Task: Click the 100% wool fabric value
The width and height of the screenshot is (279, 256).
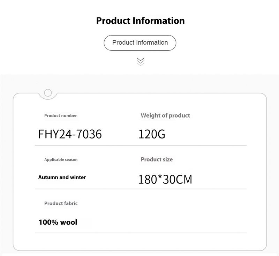Action: tap(58, 222)
